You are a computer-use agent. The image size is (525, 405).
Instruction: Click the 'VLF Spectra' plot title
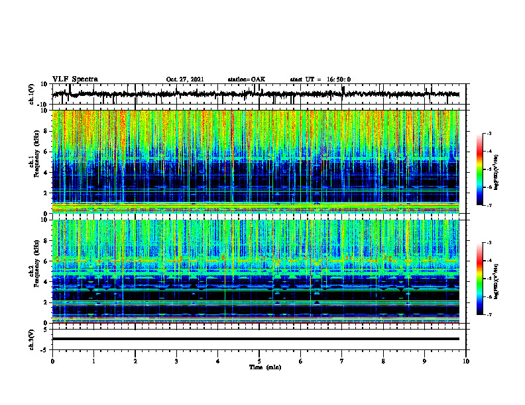pyautogui.click(x=75, y=79)
